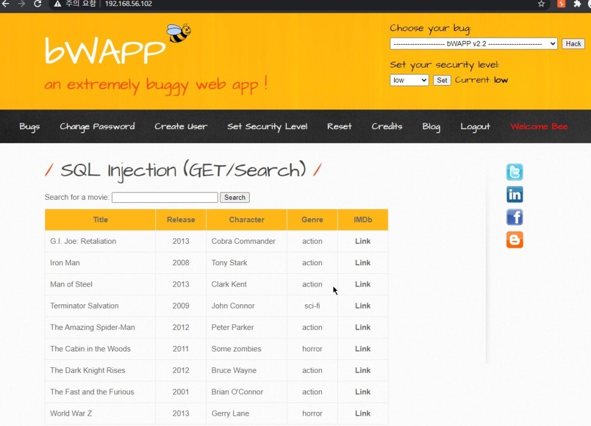The image size is (591, 426).
Task: Open the Bugs menu item
Action: coord(29,127)
